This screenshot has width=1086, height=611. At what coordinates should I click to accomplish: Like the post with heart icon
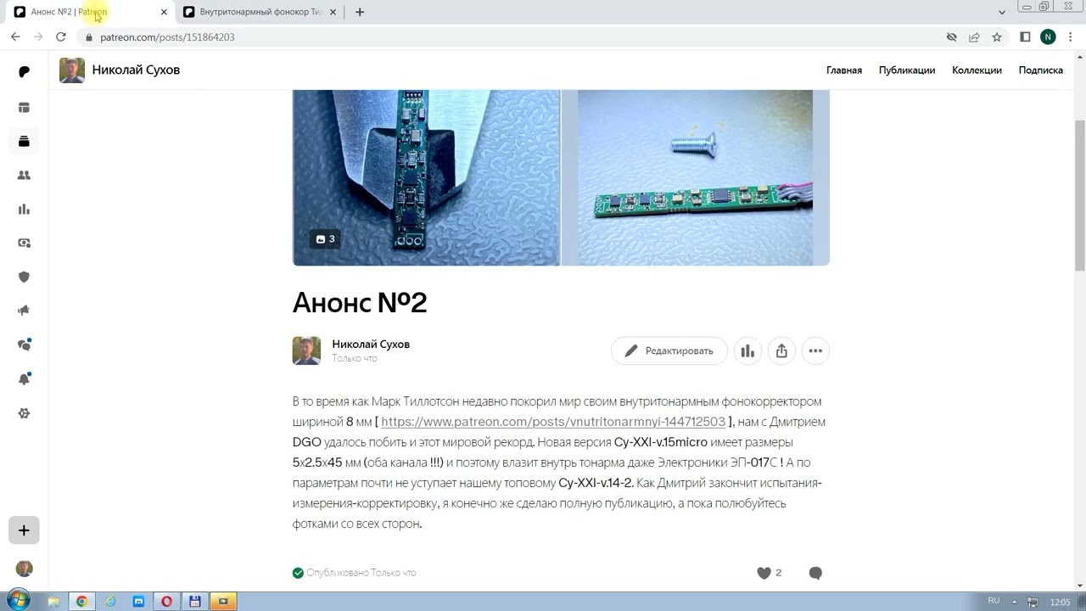coord(764,573)
